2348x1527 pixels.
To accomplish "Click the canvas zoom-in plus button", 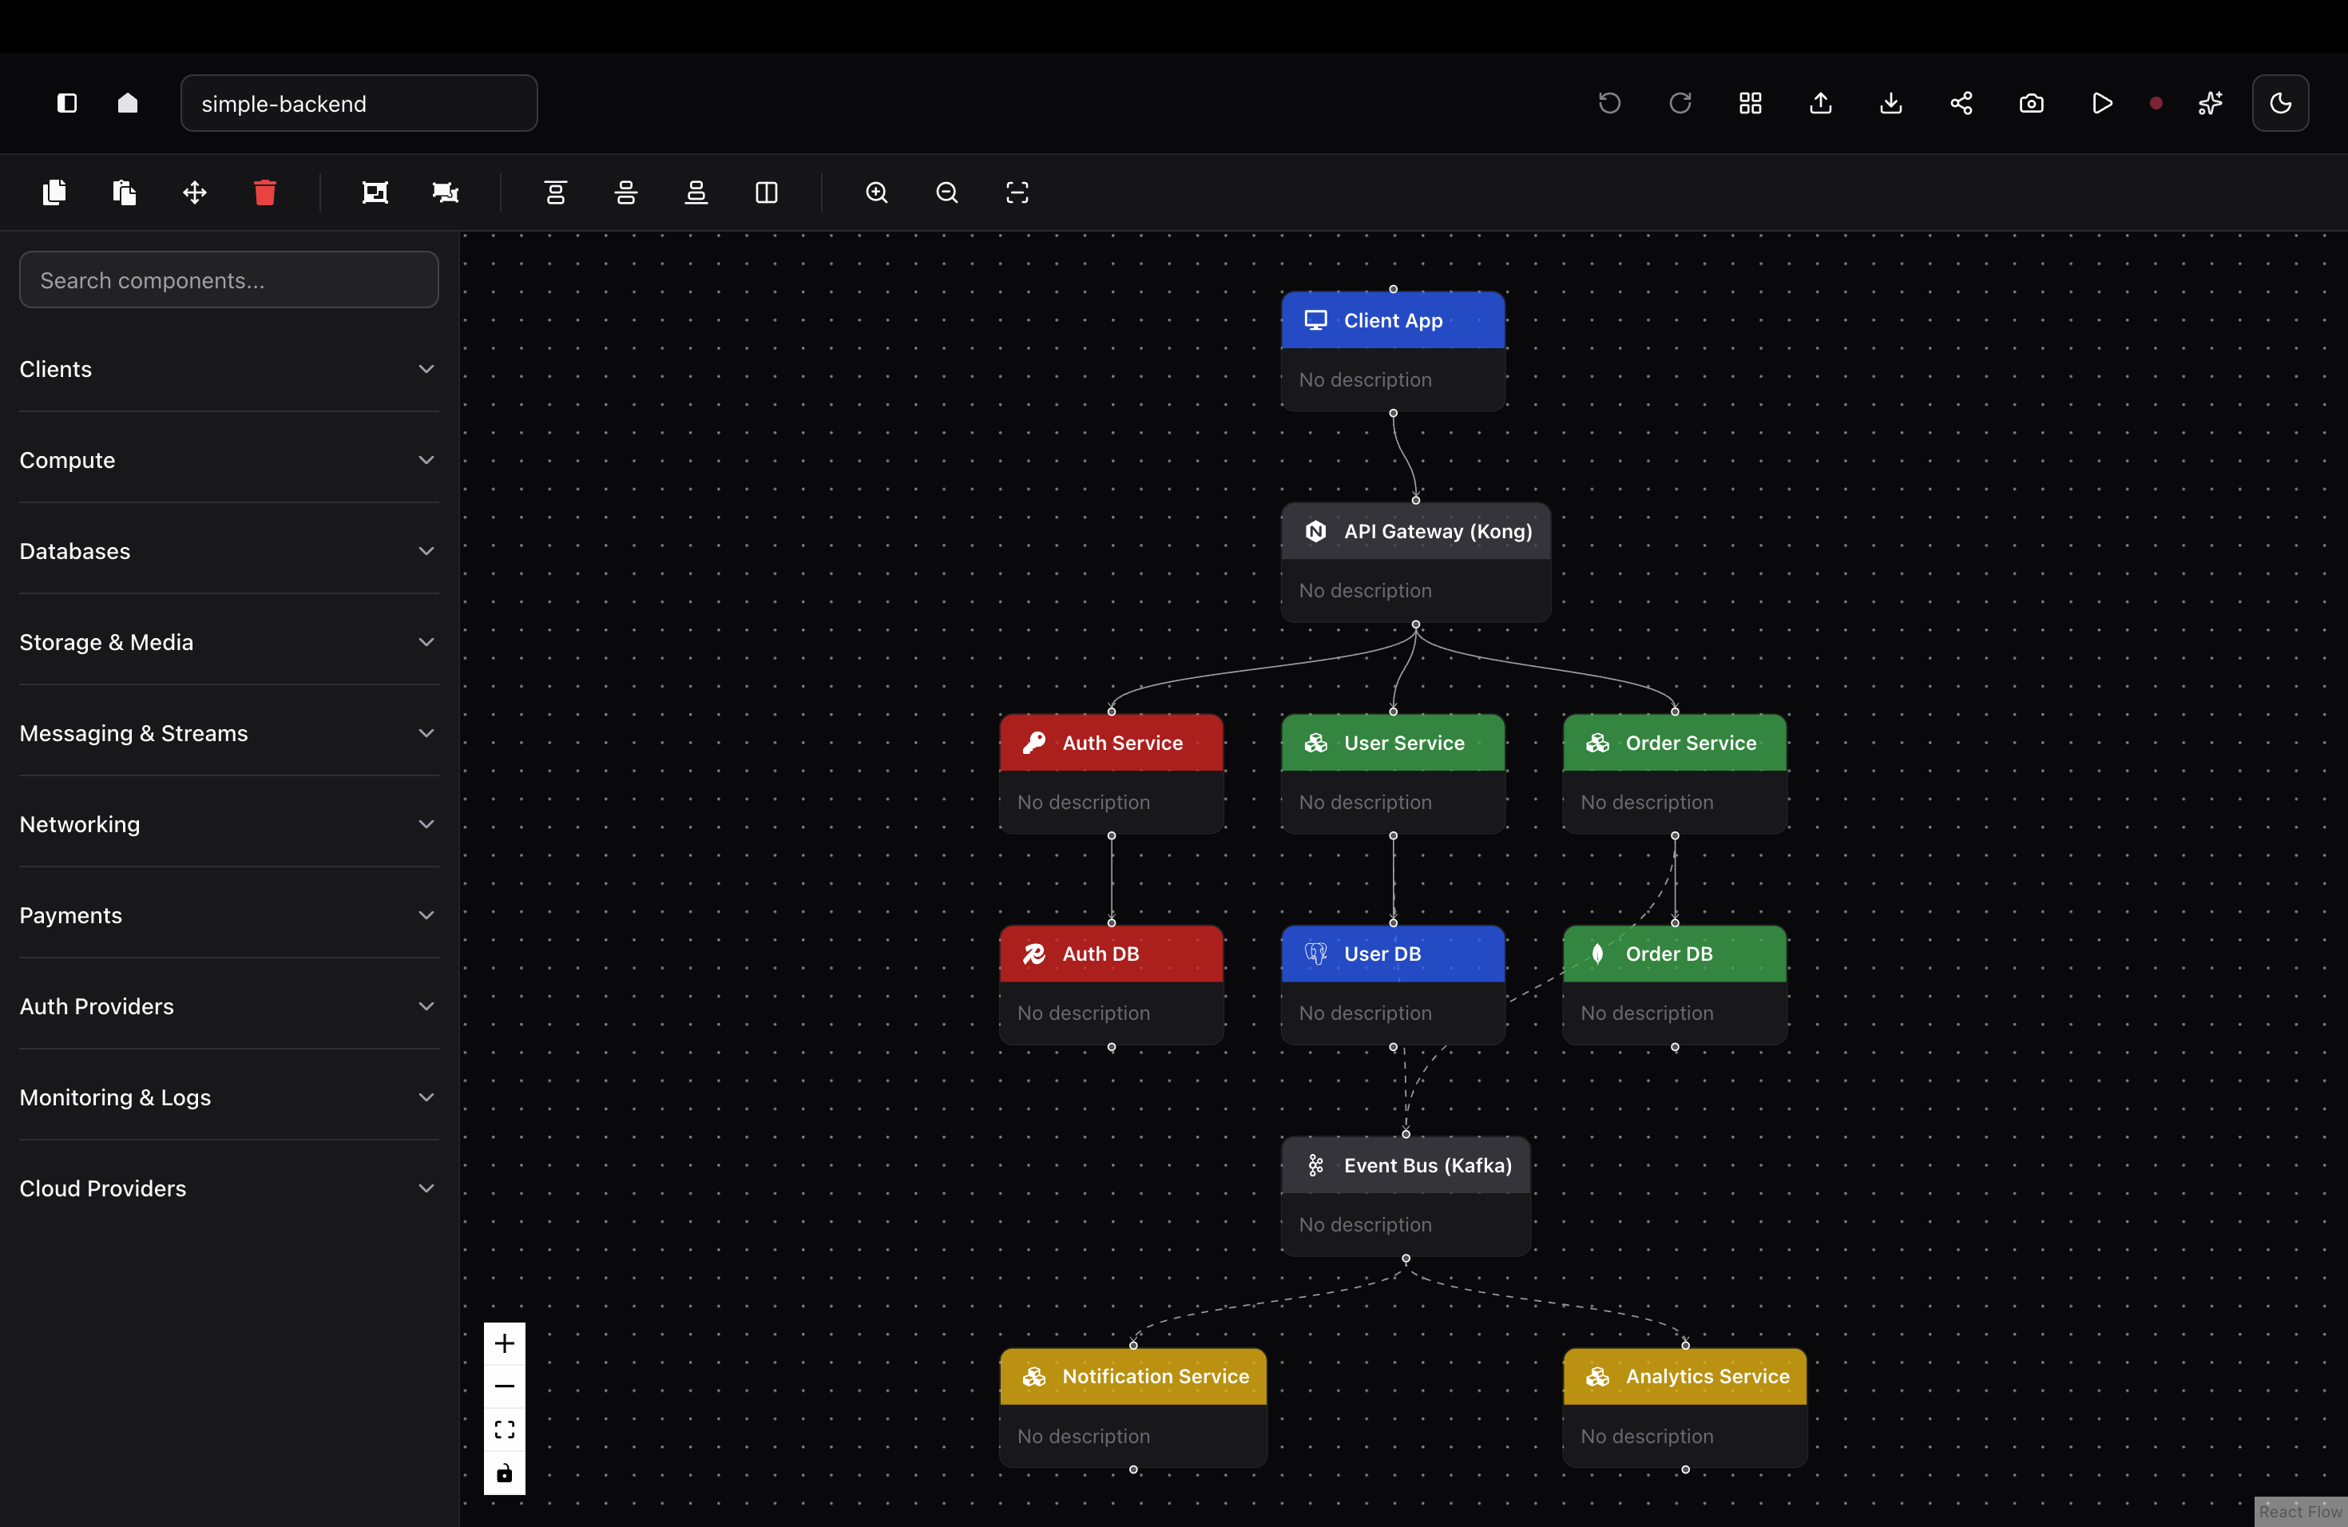I will [504, 1343].
